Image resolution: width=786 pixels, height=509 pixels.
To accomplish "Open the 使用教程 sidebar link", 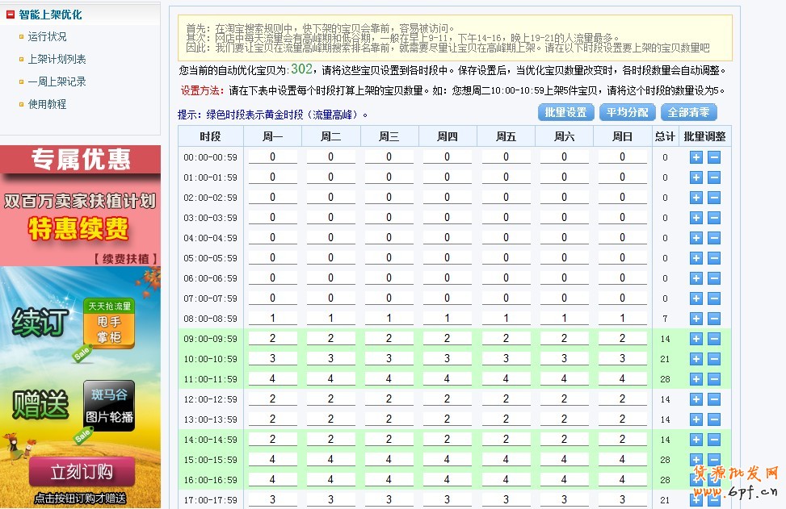I will (x=47, y=104).
